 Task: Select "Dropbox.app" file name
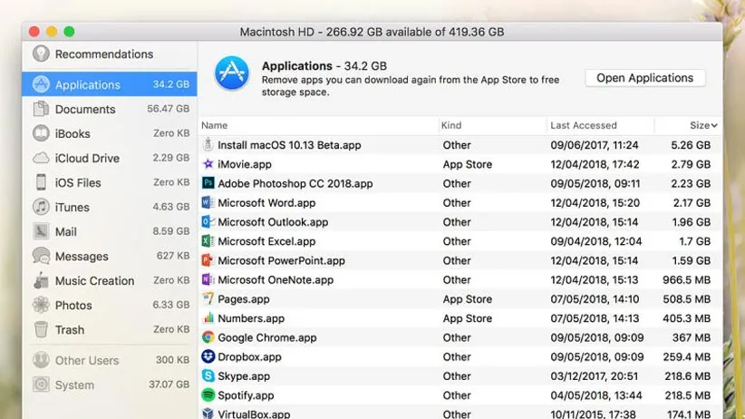249,356
